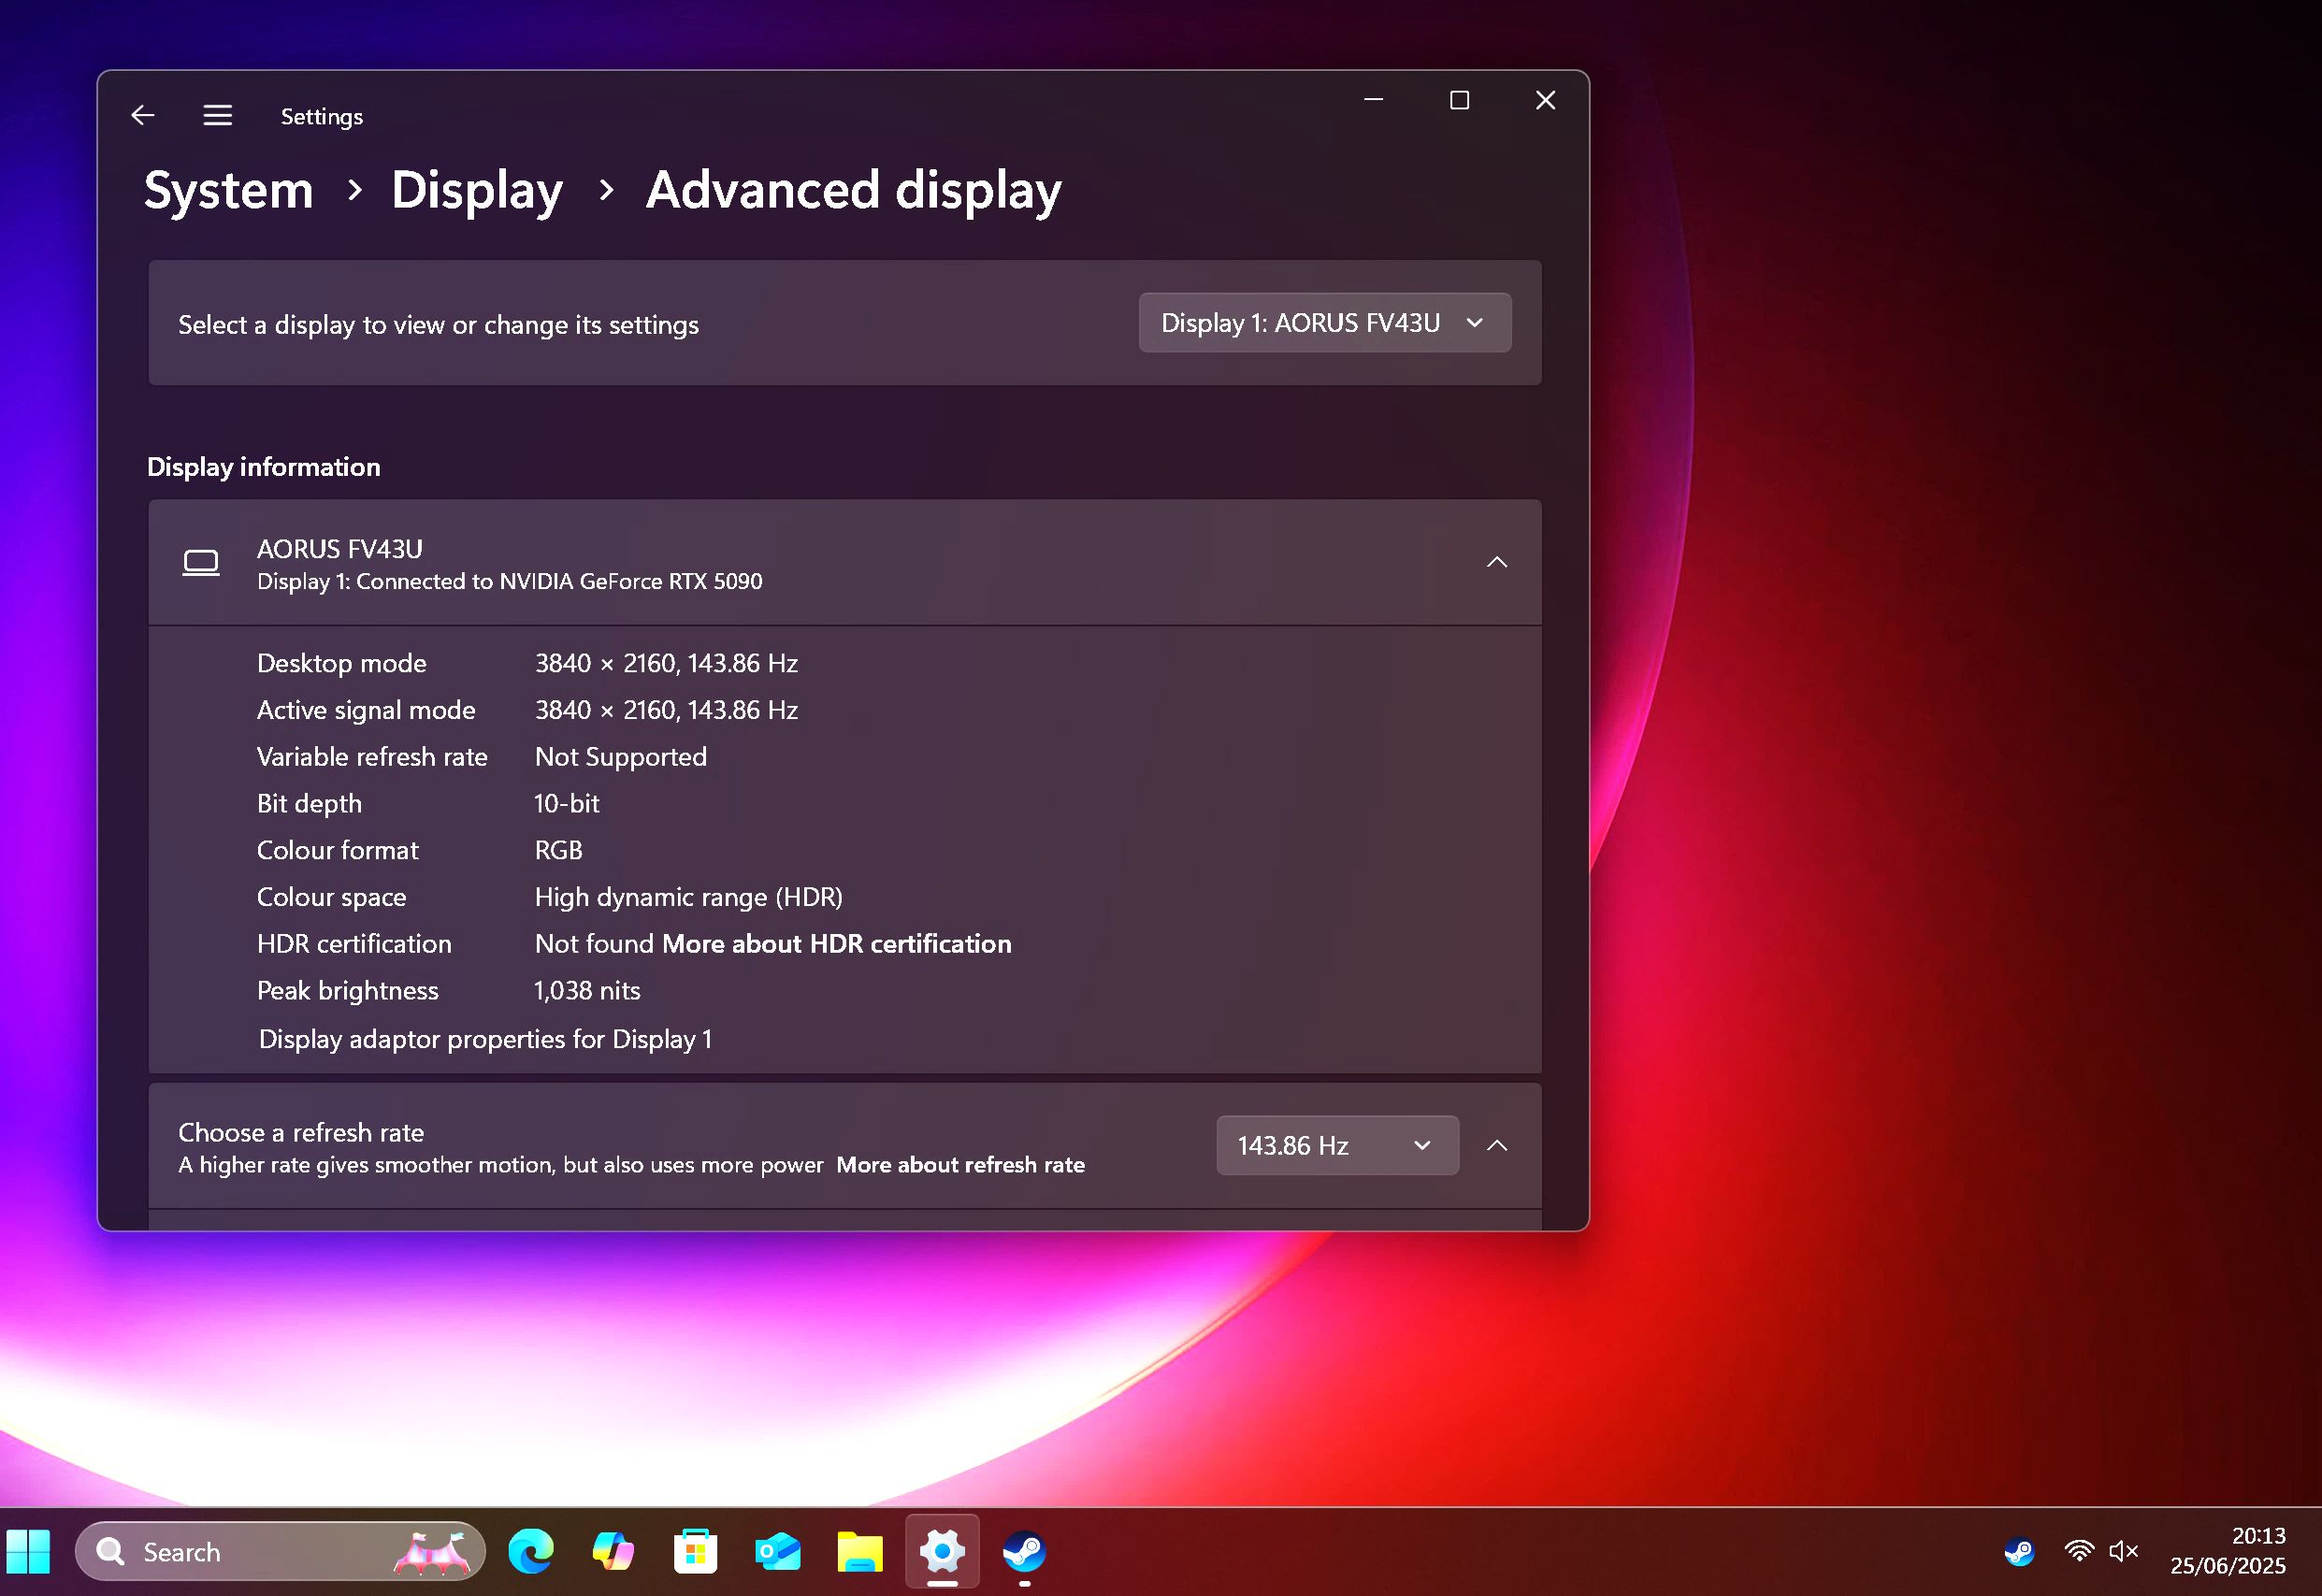The image size is (2322, 1596).
Task: Click the monitor icon beside AORUS FV43U
Action: 201,563
